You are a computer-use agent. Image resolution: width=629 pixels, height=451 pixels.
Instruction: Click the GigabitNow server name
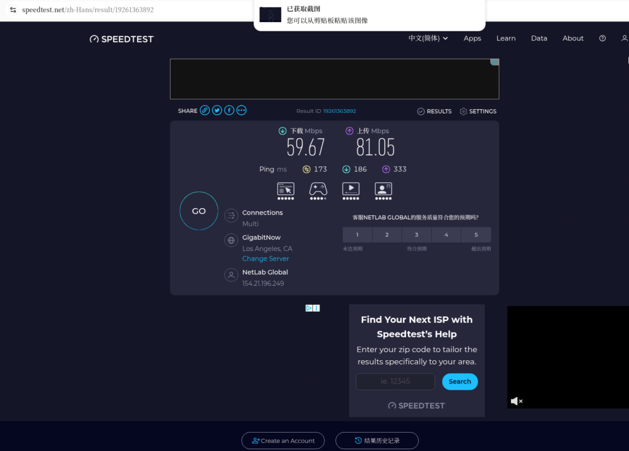tap(262, 237)
